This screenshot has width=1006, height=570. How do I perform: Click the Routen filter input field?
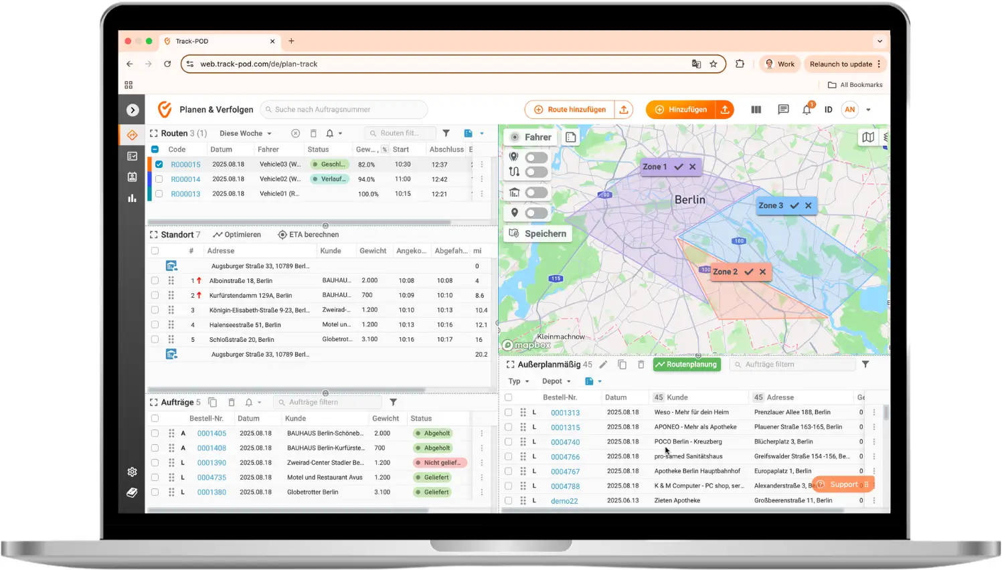[x=400, y=133]
